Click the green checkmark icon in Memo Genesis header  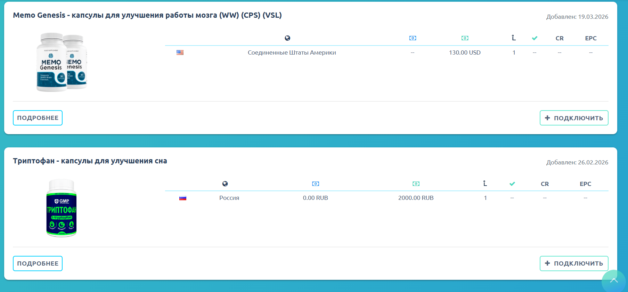pyautogui.click(x=535, y=38)
